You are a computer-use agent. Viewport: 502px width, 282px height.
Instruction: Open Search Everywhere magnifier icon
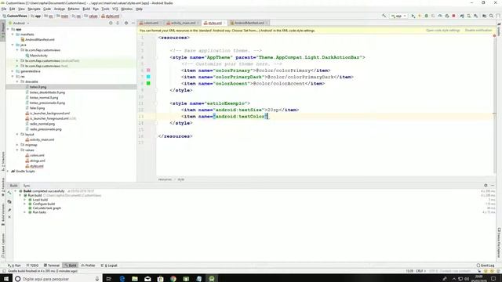point(491,16)
